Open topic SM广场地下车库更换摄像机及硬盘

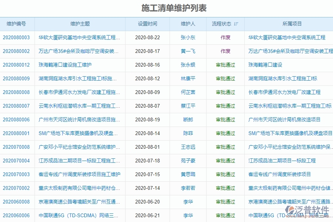(79, 133)
